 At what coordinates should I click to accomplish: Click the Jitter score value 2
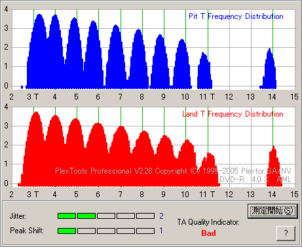[x=161, y=216]
